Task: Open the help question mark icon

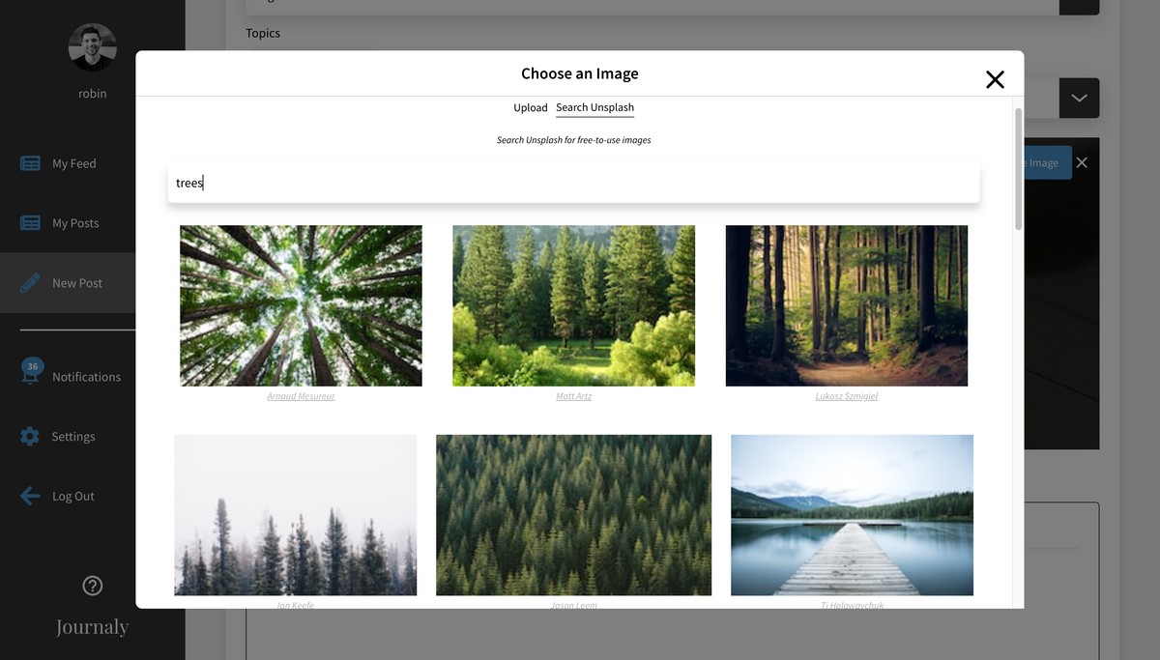Action: [x=93, y=586]
